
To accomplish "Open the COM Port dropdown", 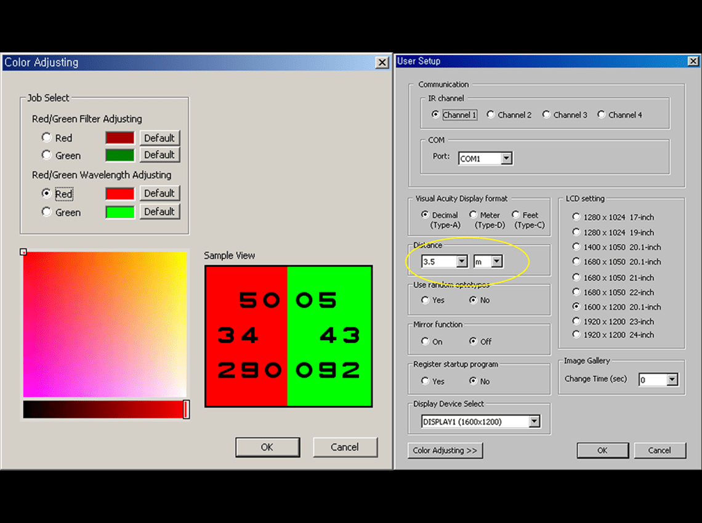I will pos(506,158).
